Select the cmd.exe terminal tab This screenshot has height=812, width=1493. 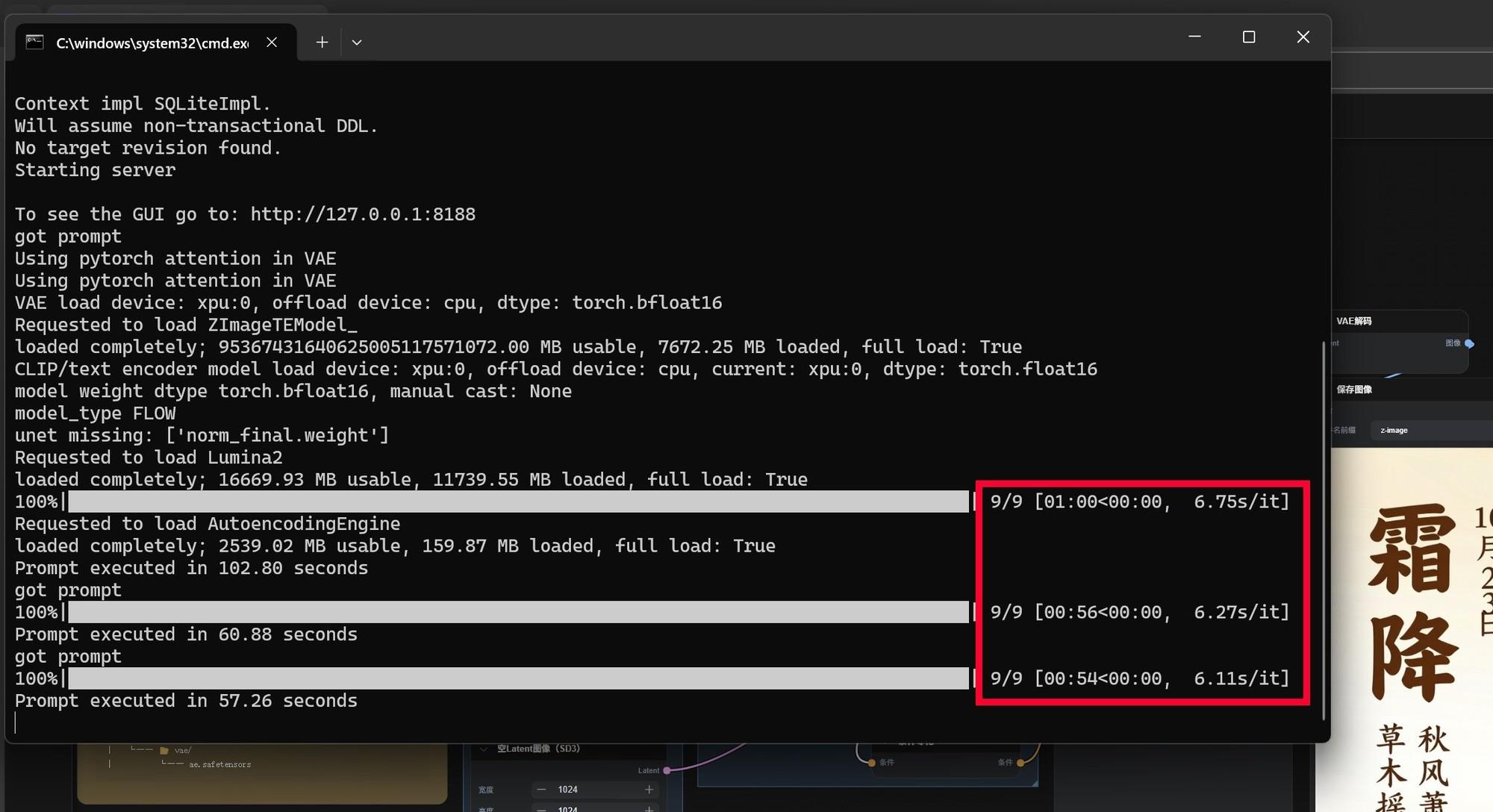click(x=152, y=43)
